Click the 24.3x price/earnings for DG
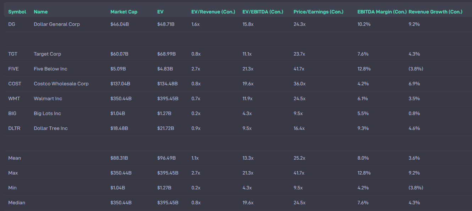 (299, 24)
